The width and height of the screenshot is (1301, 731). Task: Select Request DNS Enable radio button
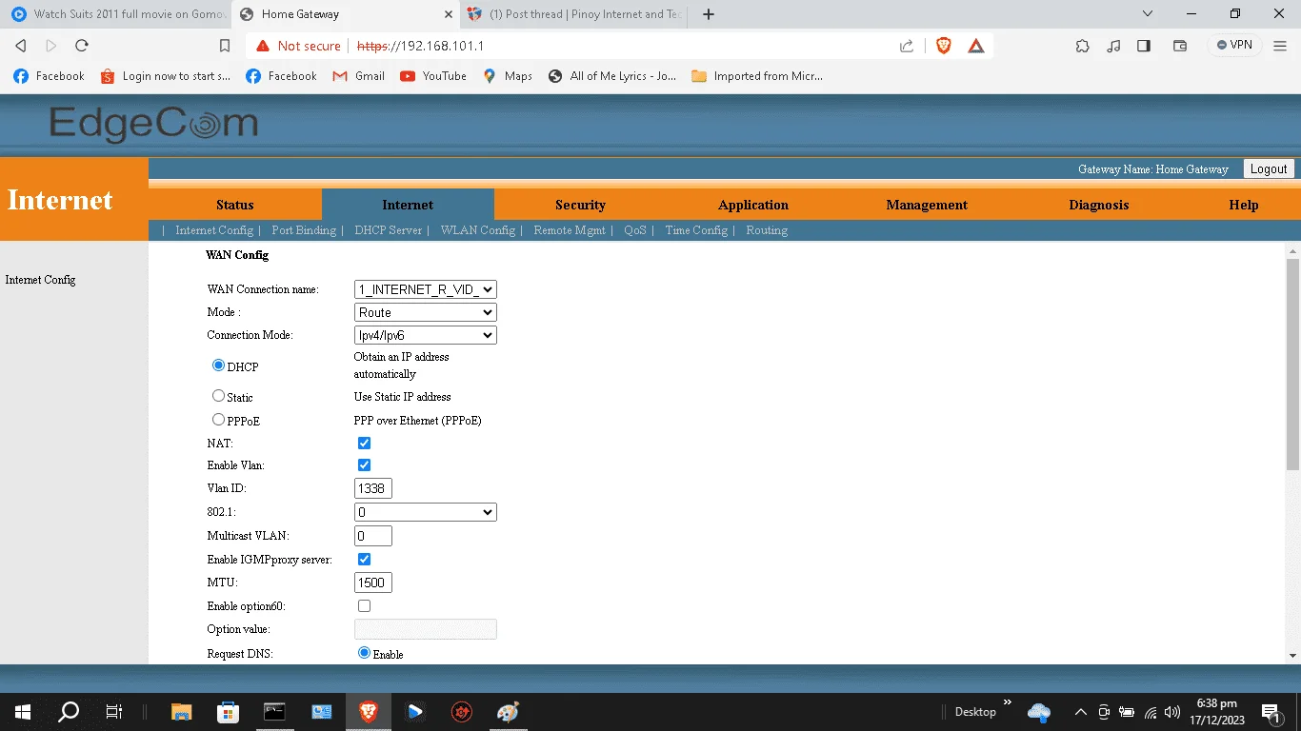pyautogui.click(x=364, y=653)
